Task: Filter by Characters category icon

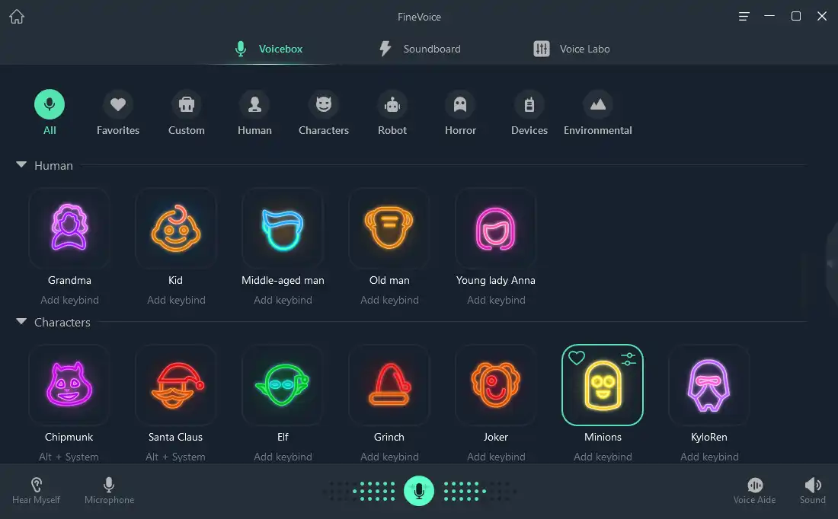Action: click(323, 104)
